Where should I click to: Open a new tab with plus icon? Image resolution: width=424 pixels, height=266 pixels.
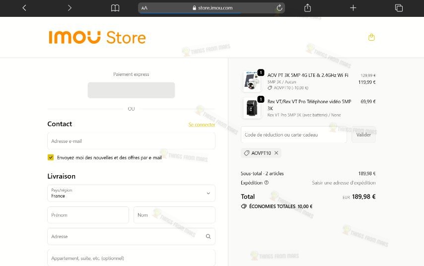click(353, 8)
